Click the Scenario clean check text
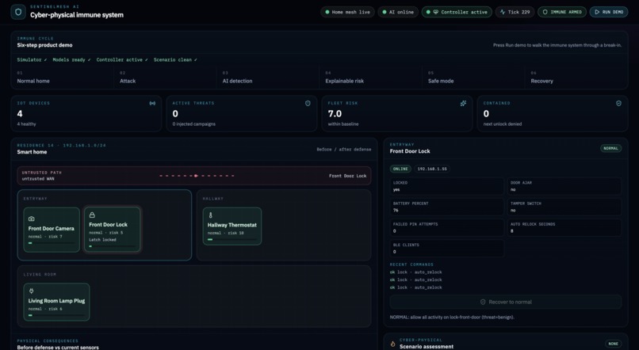This screenshot has width=639, height=350. point(175,60)
